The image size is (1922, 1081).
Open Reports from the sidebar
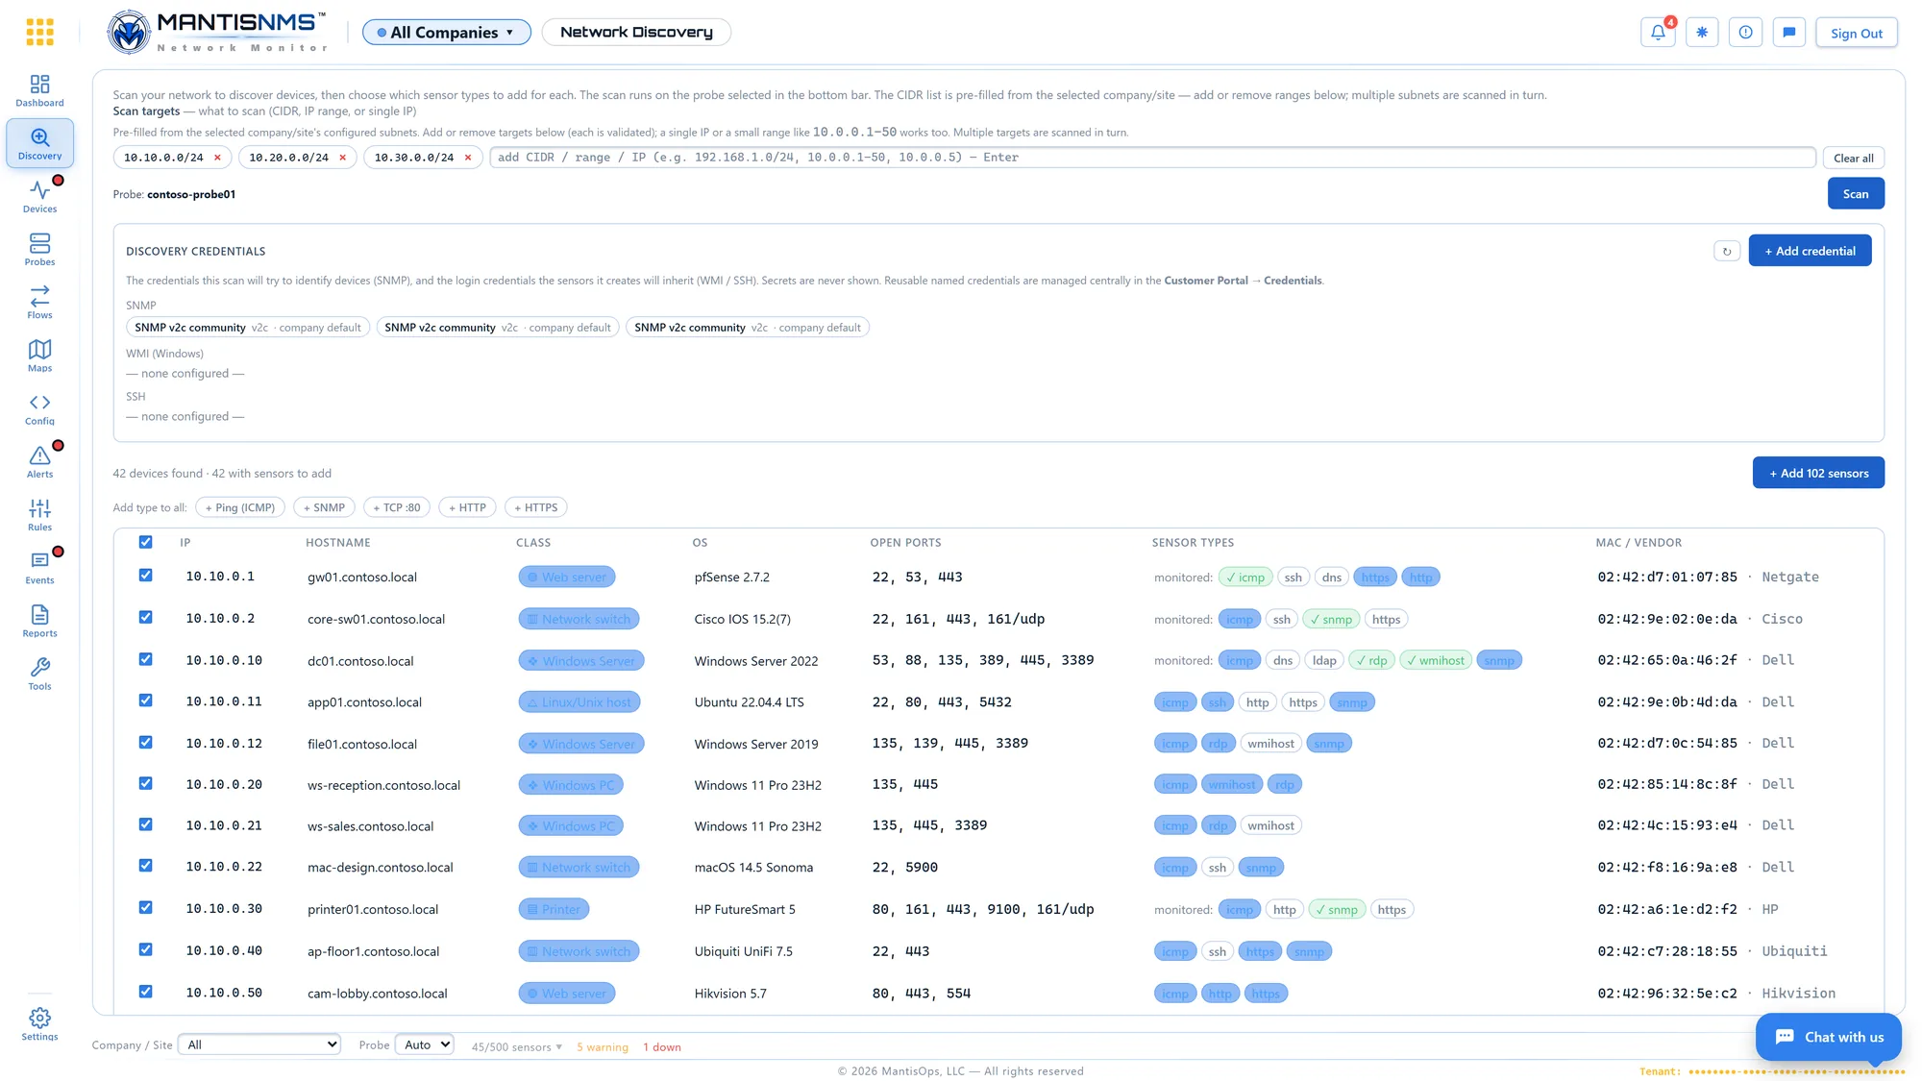pos(39,621)
